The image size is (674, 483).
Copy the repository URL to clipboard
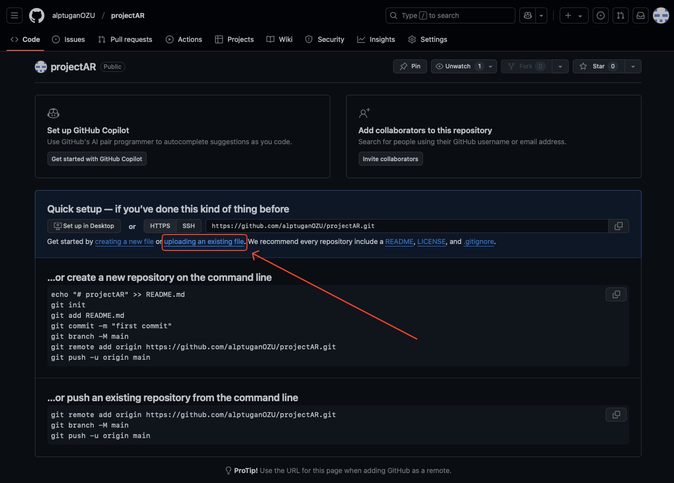(x=619, y=226)
